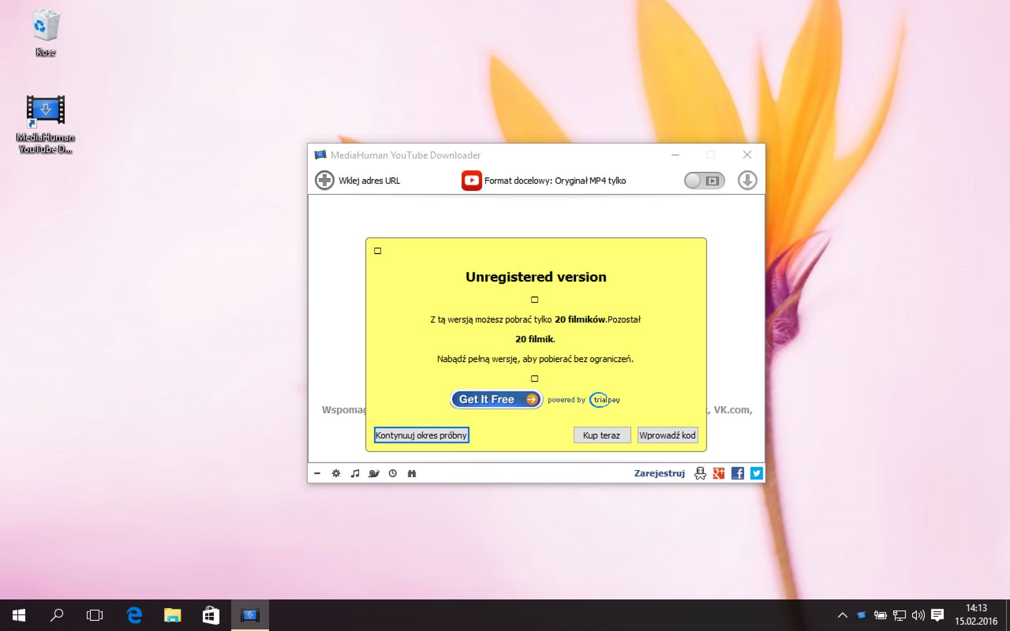Click the Facebook icon
This screenshot has height=631, width=1010.
[738, 473]
